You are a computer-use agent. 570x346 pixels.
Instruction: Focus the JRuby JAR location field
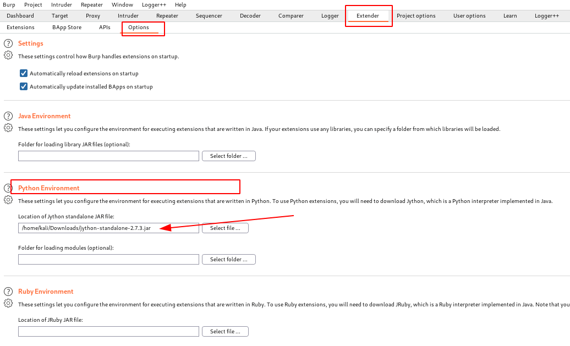click(x=109, y=332)
